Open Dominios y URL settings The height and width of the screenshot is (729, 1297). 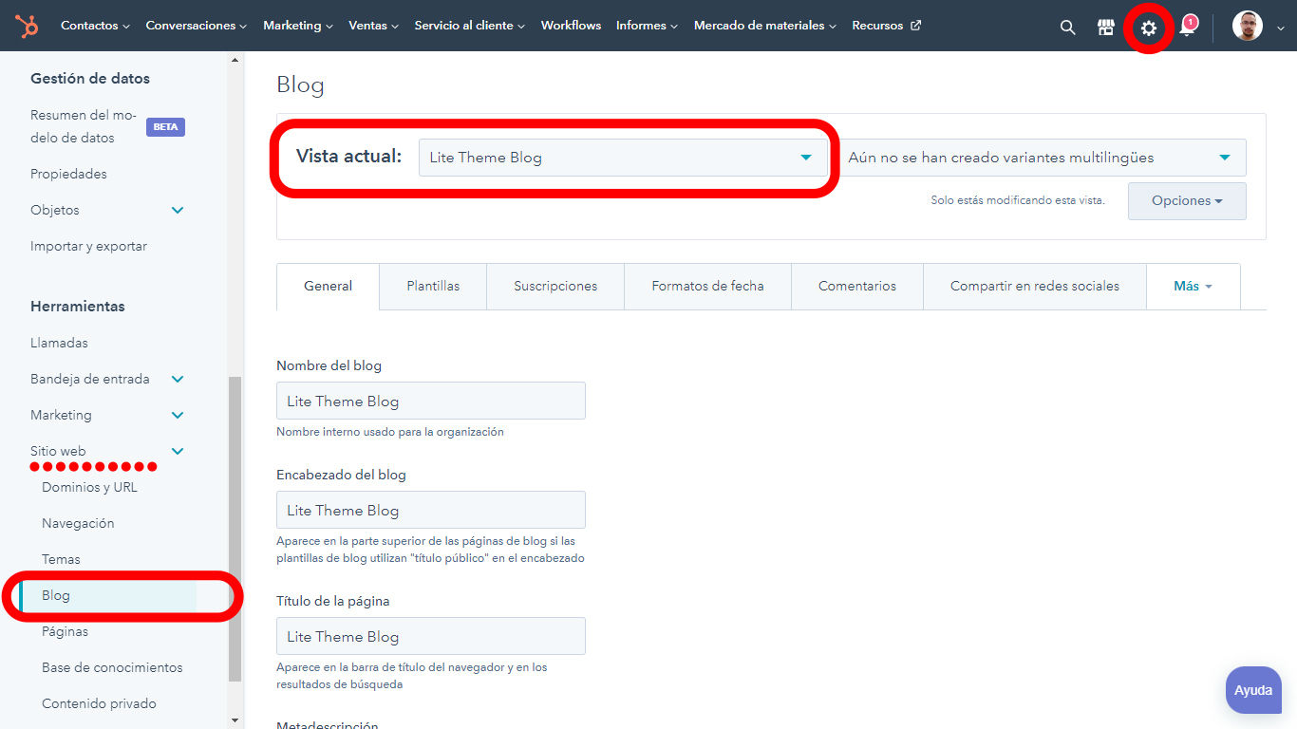pos(89,487)
